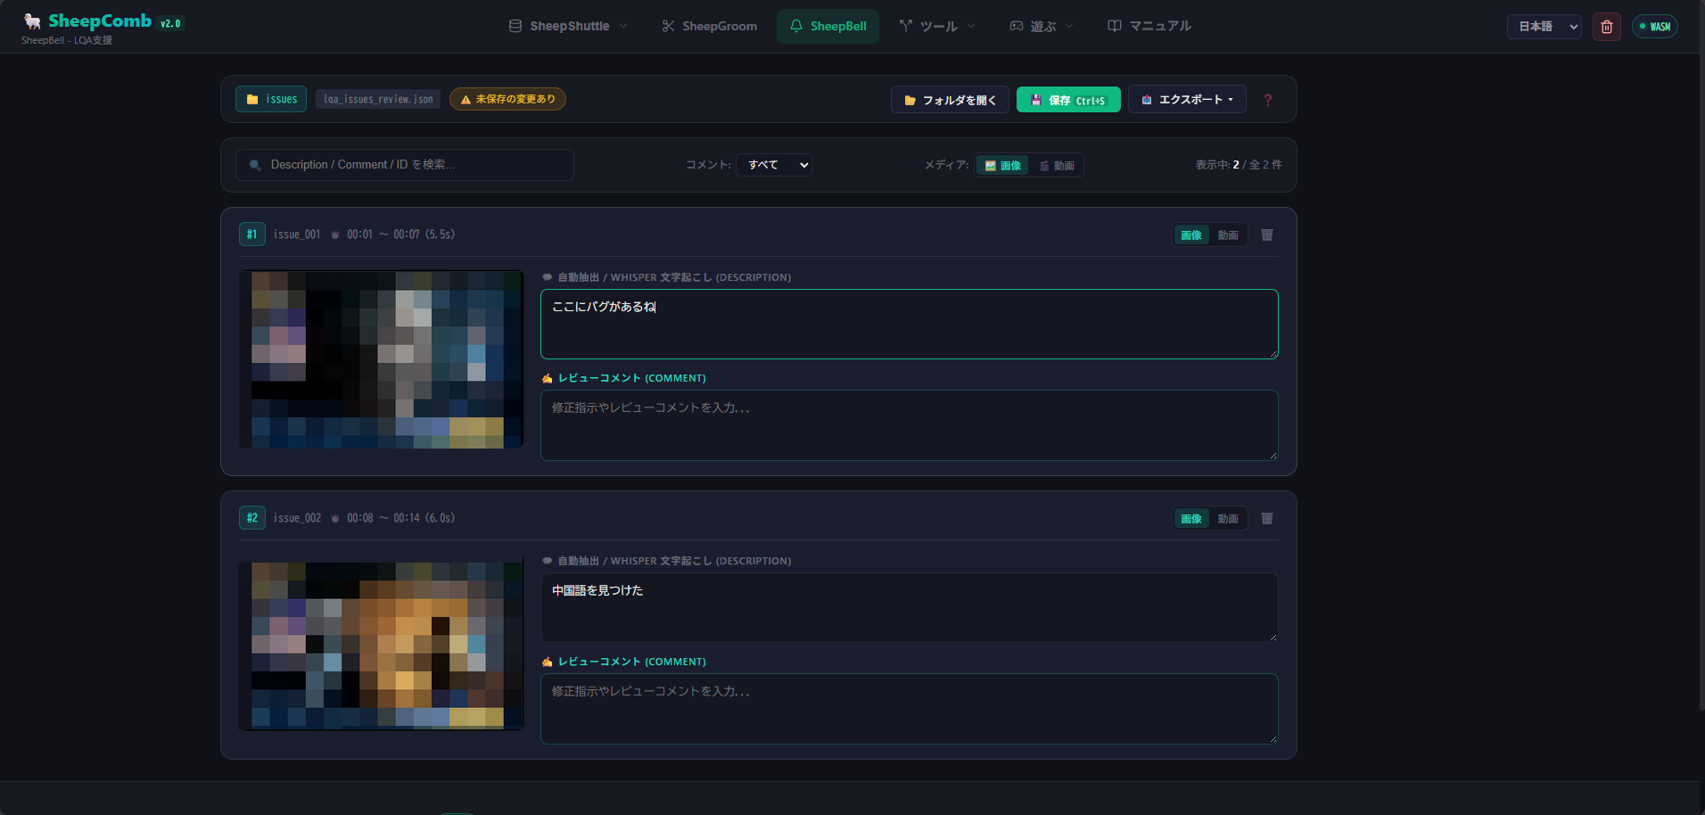Viewport: 1705px width, 815px height.
Task: Click the WASM status indicator
Action: tap(1655, 27)
